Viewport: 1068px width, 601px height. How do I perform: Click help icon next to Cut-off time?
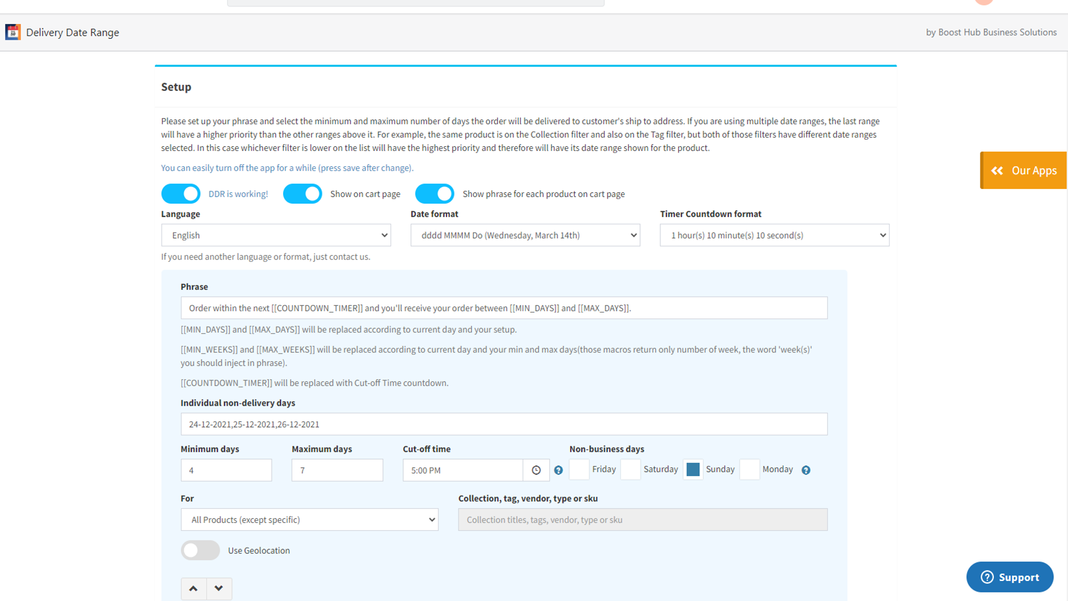(559, 470)
